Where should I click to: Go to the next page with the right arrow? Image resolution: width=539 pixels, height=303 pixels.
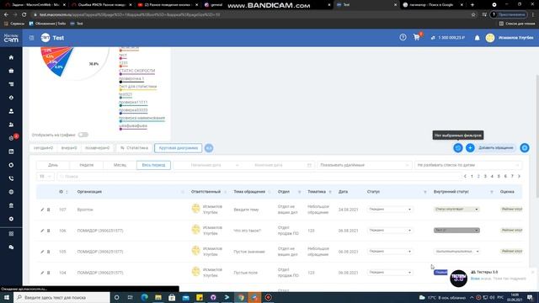tap(519, 176)
